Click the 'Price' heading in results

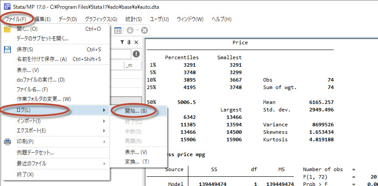click(x=240, y=43)
